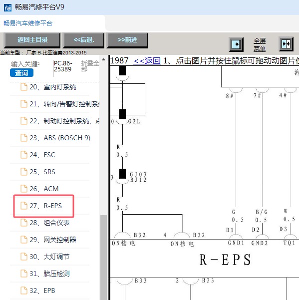
Task: Click the document icon beside 29、网关控制器
Action: [x=24, y=240]
